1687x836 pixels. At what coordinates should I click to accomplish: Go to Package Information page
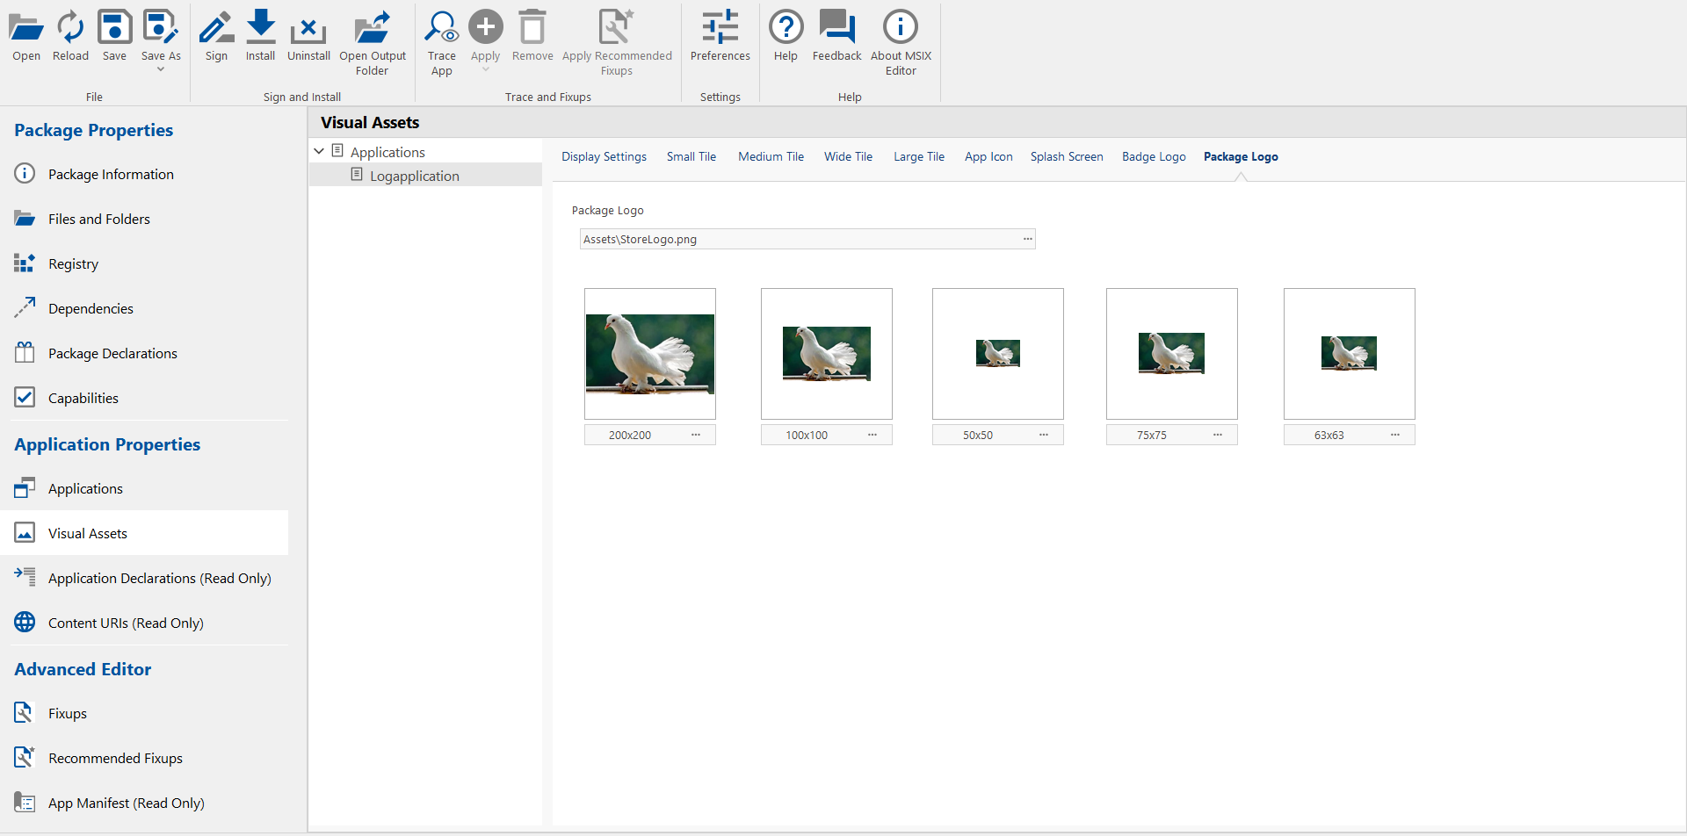point(111,174)
